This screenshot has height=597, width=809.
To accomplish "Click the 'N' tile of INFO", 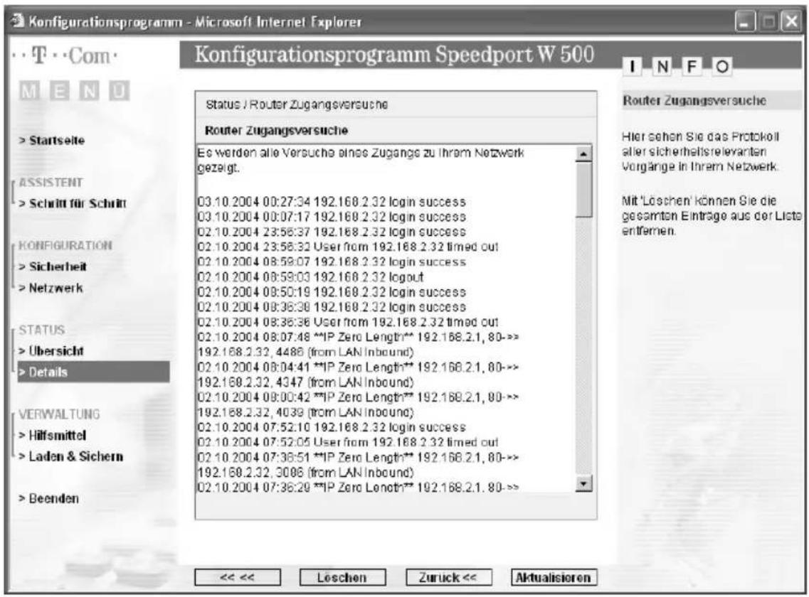I will [662, 66].
